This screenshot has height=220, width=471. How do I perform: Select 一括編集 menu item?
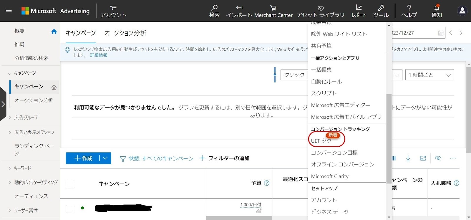[321, 70]
